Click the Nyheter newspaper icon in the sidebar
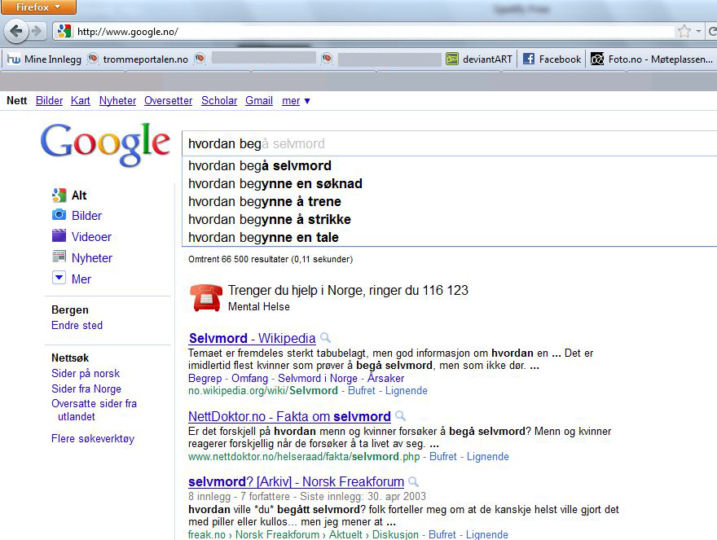The height and width of the screenshot is (540, 717). [59, 257]
